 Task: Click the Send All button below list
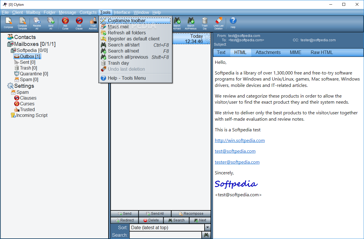pyautogui.click(x=155, y=214)
